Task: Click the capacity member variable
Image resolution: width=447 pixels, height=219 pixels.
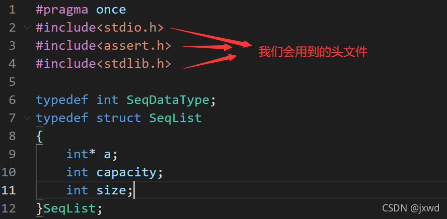Action: click(x=126, y=172)
